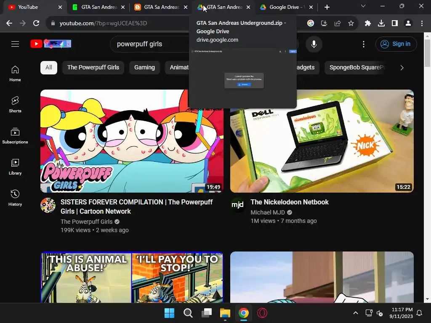This screenshot has height=323, width=431.
Task: Click the muted volume tray icon
Action: [380, 313]
